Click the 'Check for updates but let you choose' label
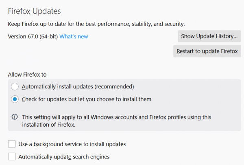Image resolution: width=244 pixels, height=165 pixels. pyautogui.click(x=87, y=99)
